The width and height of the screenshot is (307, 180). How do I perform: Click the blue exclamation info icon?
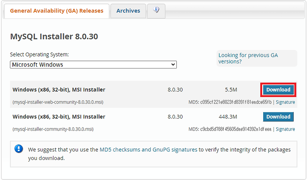[x=19, y=149]
